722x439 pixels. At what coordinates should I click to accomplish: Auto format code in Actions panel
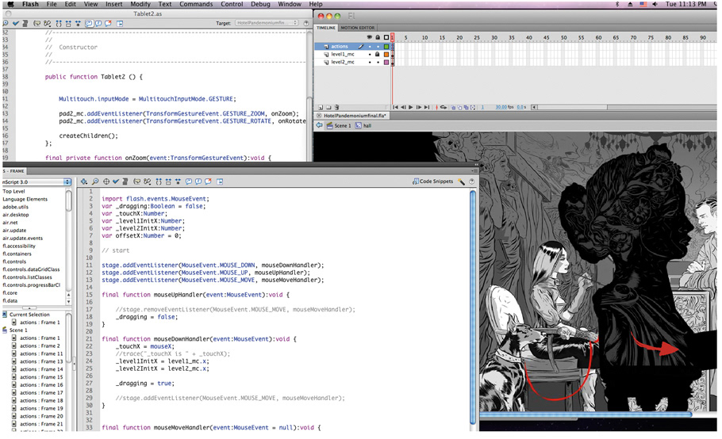125,181
